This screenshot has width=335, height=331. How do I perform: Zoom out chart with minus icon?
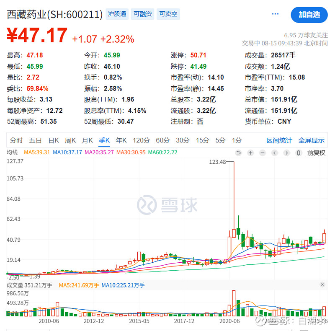point(263,153)
